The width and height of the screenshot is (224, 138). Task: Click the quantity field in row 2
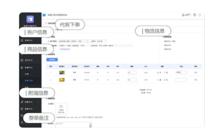tap(132, 80)
